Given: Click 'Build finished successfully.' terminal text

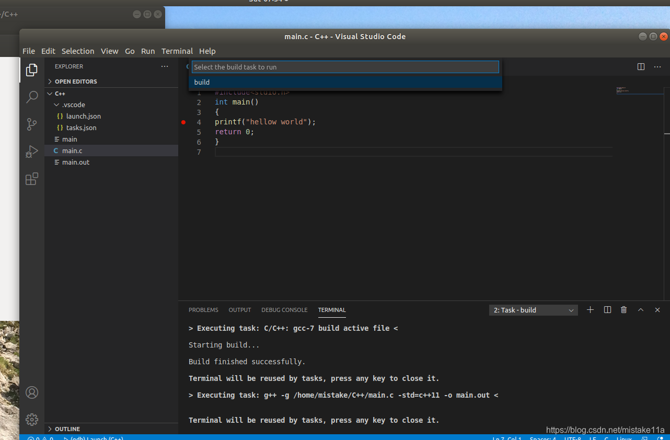Looking at the screenshot, I should [x=247, y=362].
